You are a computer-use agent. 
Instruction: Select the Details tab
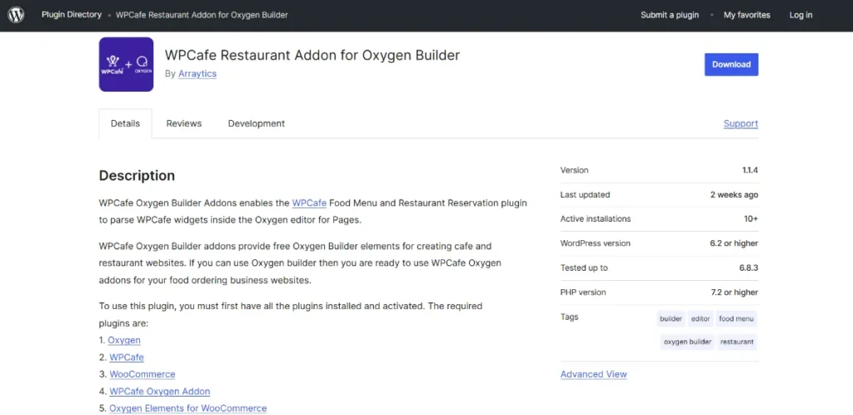125,123
